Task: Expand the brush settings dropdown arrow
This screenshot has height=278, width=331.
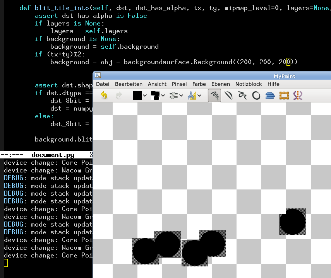Action: pos(182,96)
